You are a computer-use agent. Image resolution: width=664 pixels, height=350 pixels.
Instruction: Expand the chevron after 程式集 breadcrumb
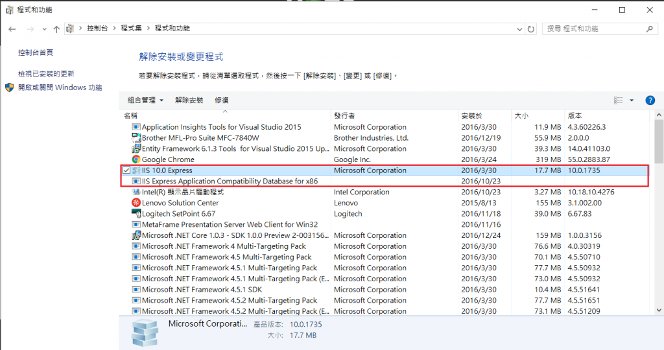pos(148,29)
